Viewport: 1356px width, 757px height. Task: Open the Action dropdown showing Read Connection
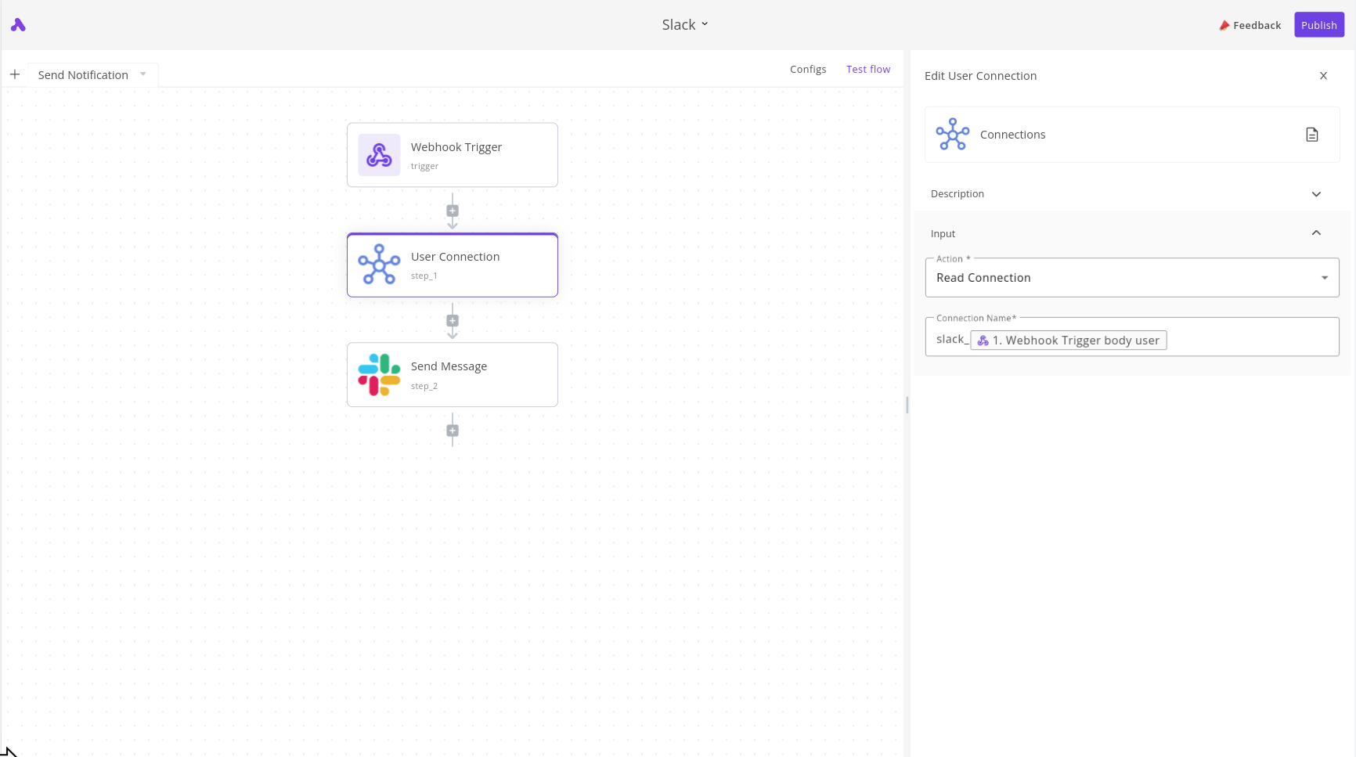point(1131,278)
